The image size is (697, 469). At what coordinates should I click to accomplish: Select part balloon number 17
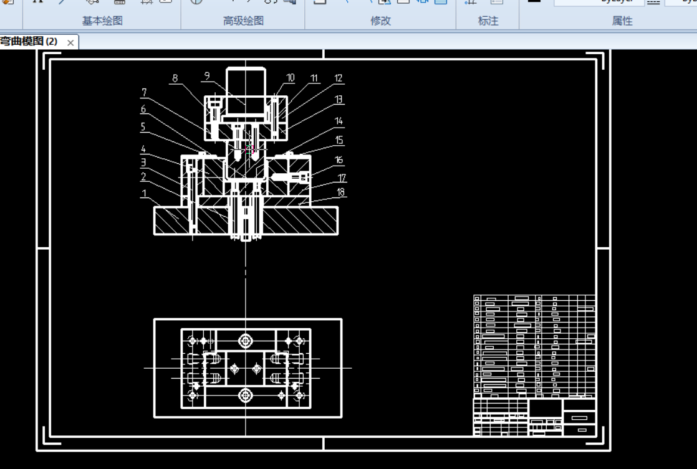coord(342,178)
